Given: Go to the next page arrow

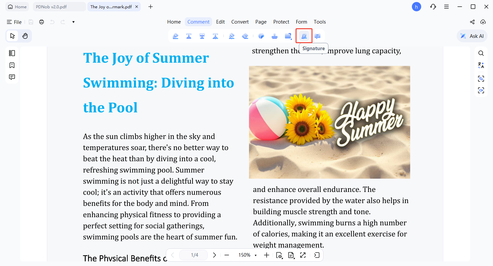Looking at the screenshot, I should coord(214,255).
